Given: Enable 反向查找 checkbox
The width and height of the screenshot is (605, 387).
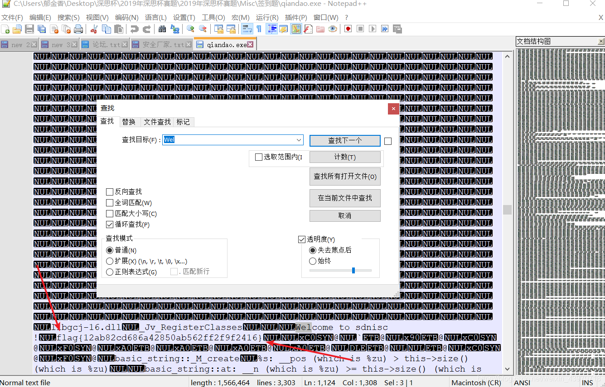Looking at the screenshot, I should click(124, 192).
